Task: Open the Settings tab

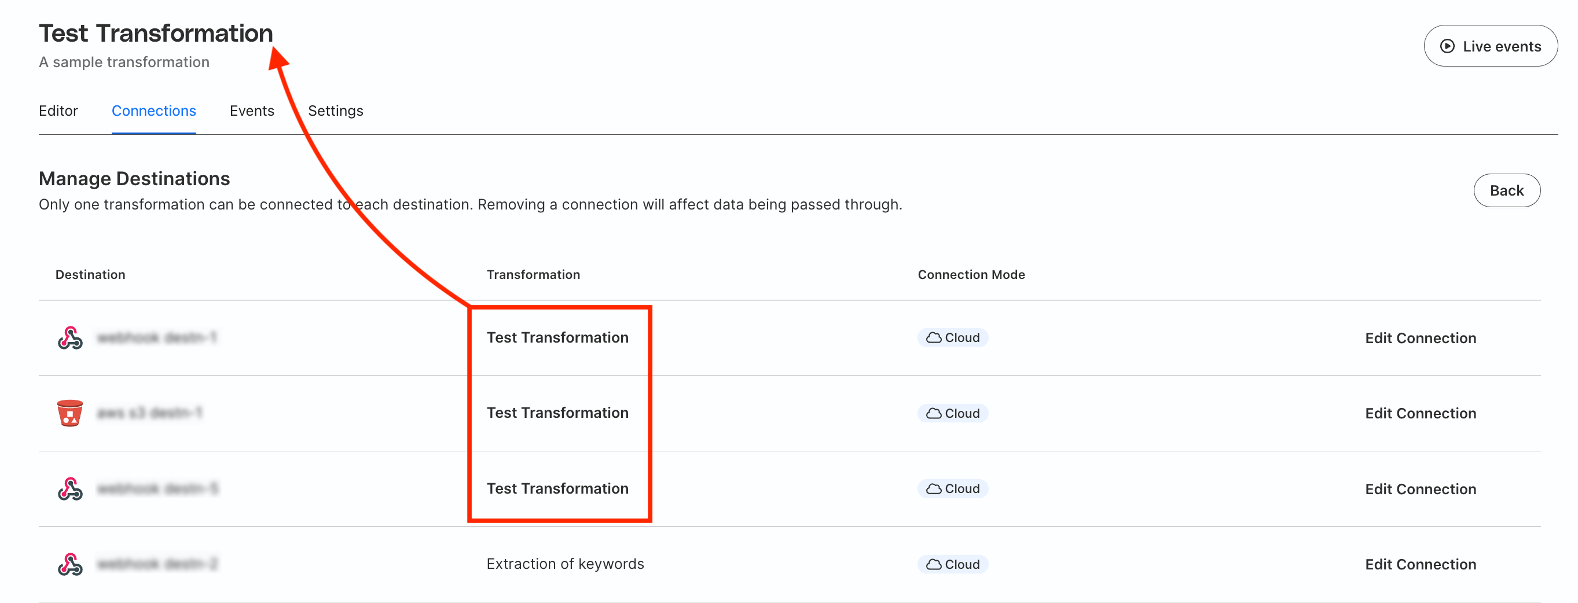Action: [336, 111]
